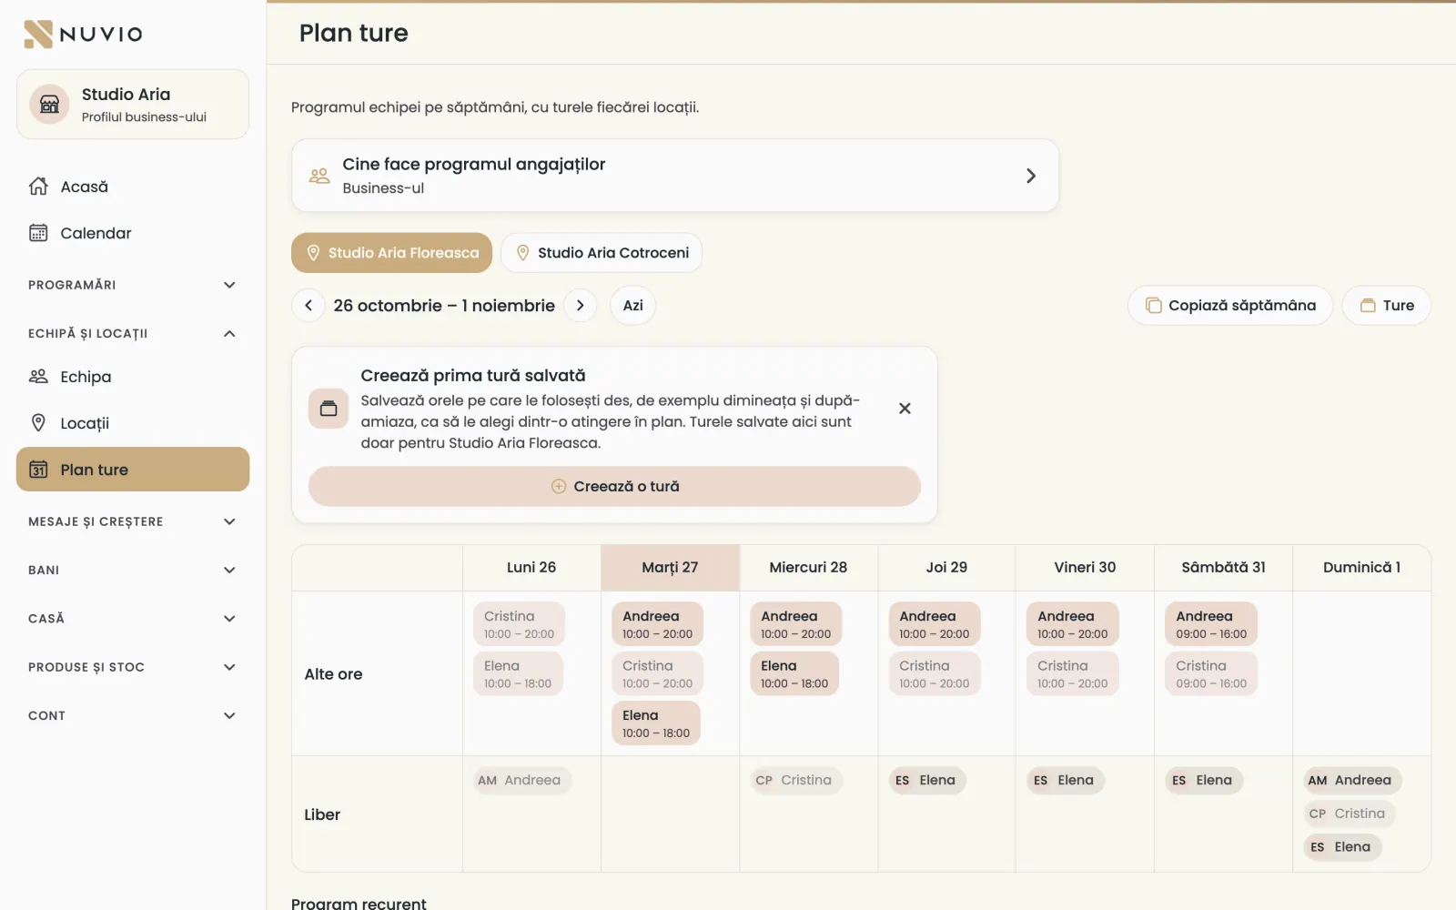Open the Ture saved shifts button
The image size is (1456, 910).
click(1387, 306)
